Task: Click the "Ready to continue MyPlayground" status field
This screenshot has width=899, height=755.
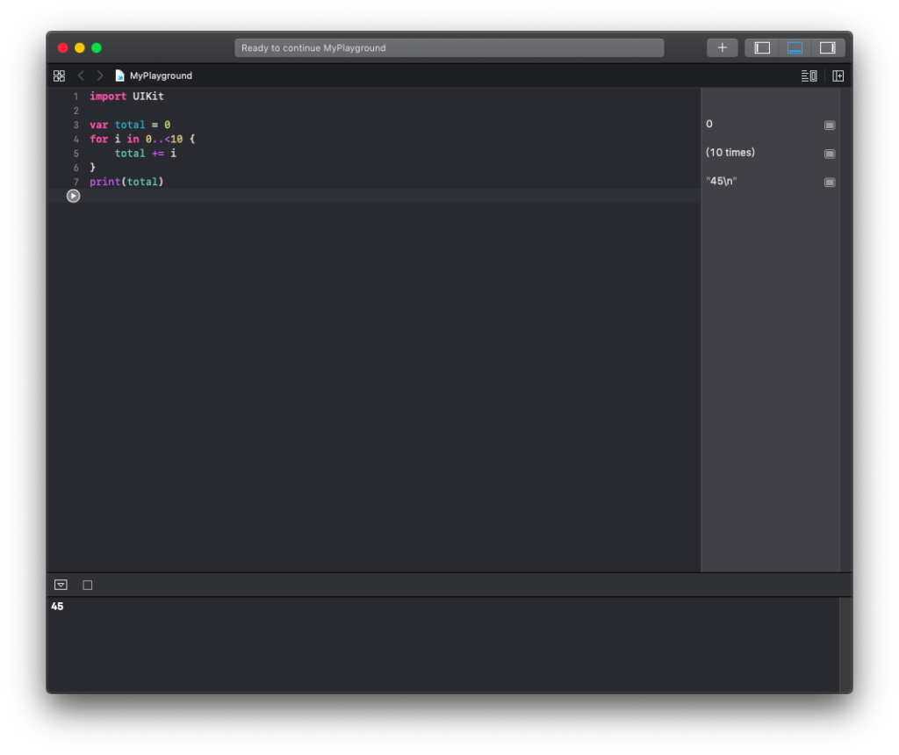Action: coord(449,47)
